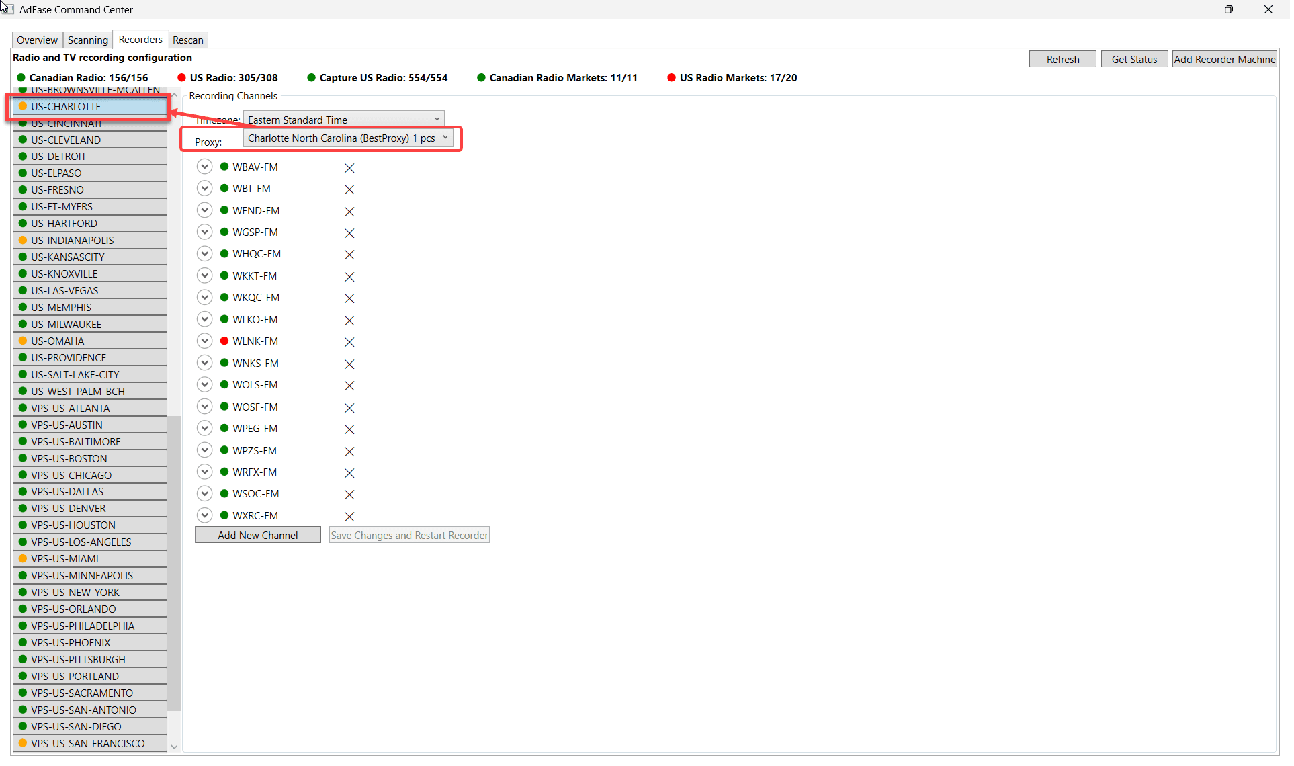
Task: Minimize the AdEase Command Center window
Action: click(1190, 9)
